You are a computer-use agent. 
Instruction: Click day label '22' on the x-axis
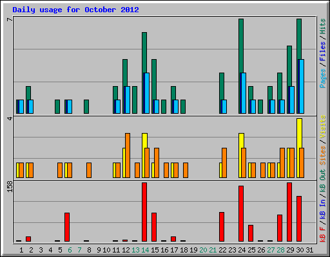(222, 250)
